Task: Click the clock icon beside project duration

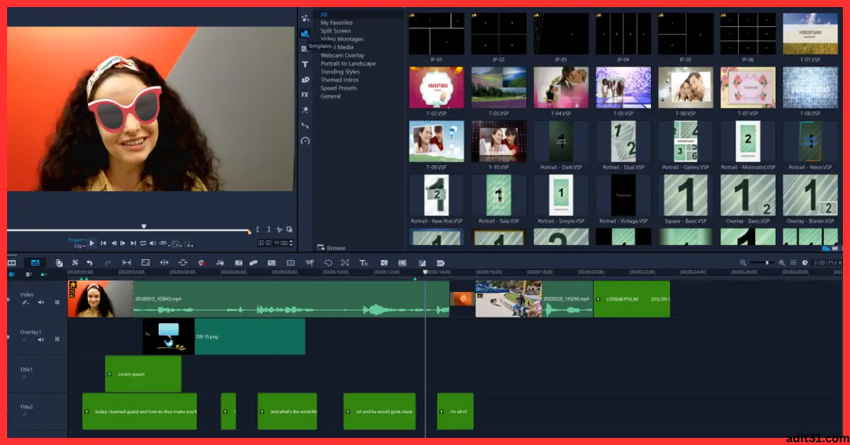Action: [x=805, y=263]
